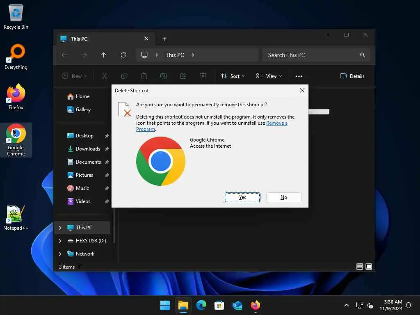Open the taskbar clock and date
This screenshot has width=420, height=315.
coord(390,305)
